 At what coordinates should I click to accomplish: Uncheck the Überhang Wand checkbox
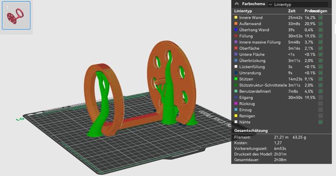coord(320,30)
